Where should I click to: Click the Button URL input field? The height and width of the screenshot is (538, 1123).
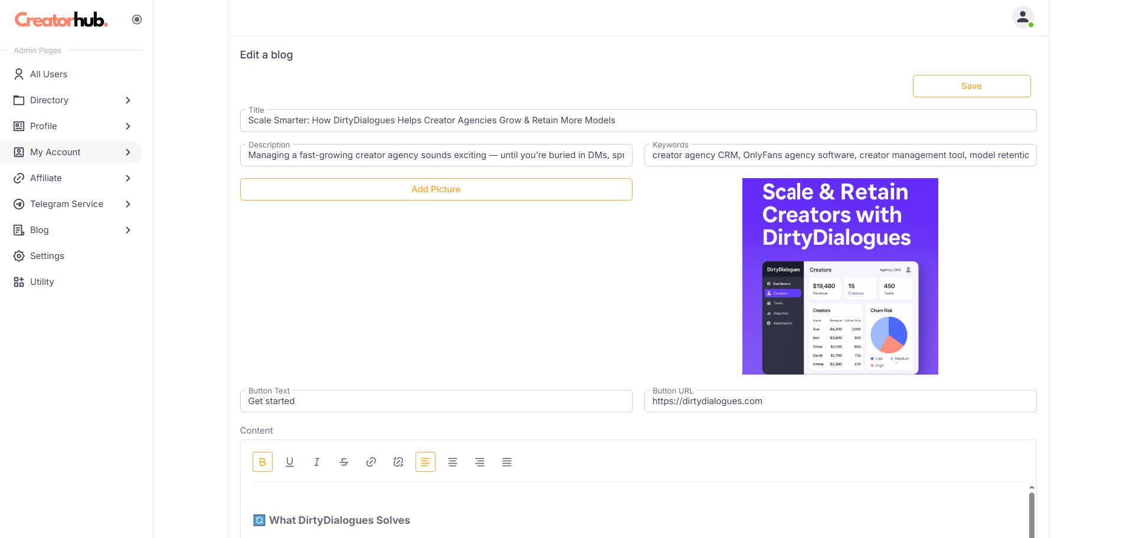pos(840,401)
